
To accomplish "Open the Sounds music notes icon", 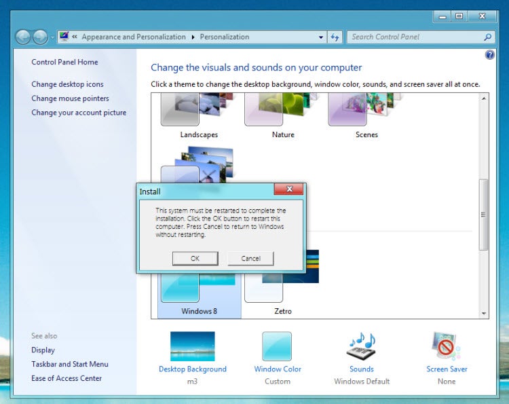I will [362, 346].
